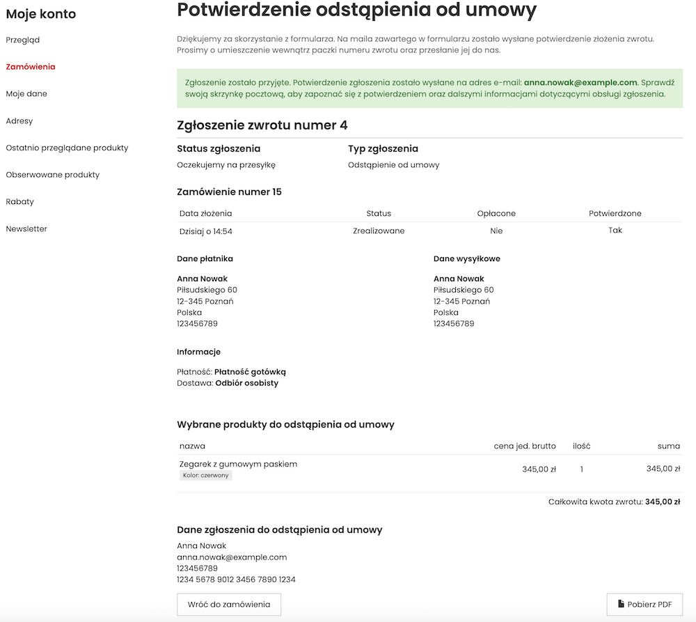Screen dimensions: 696x622
Task: Click the ilość column header
Action: pyautogui.click(x=581, y=446)
